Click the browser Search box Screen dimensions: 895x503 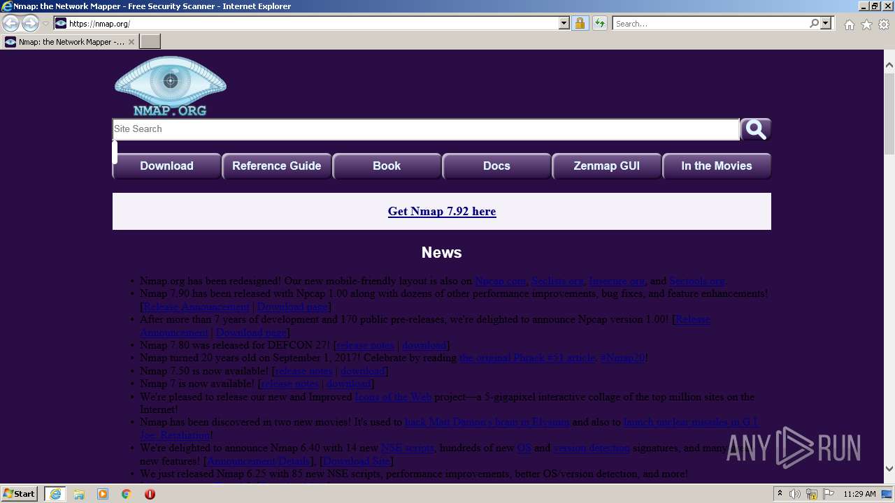[x=710, y=24]
